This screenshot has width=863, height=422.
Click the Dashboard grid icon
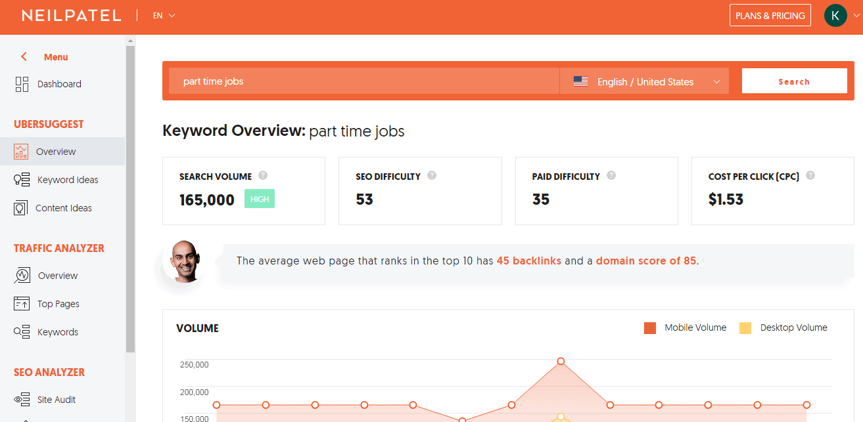[22, 84]
